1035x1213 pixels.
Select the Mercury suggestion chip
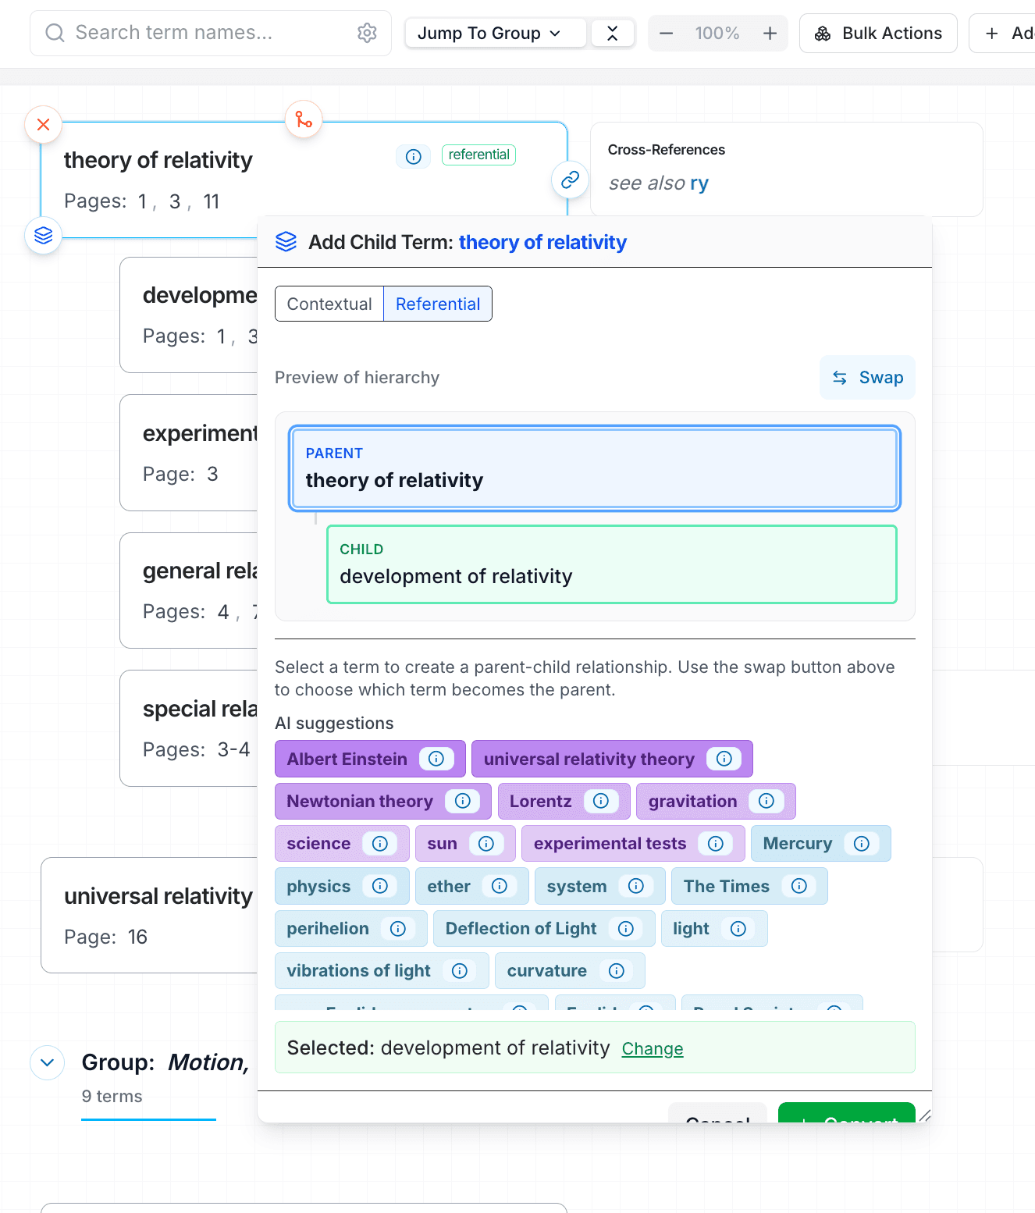coord(798,843)
